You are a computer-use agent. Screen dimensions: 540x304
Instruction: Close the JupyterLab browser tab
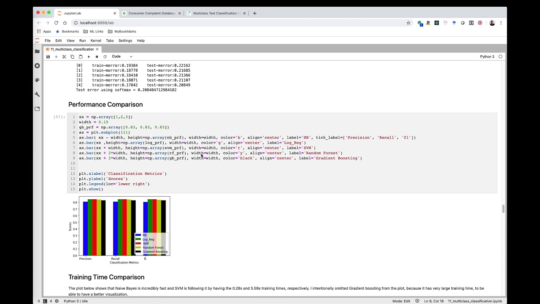[x=114, y=13]
